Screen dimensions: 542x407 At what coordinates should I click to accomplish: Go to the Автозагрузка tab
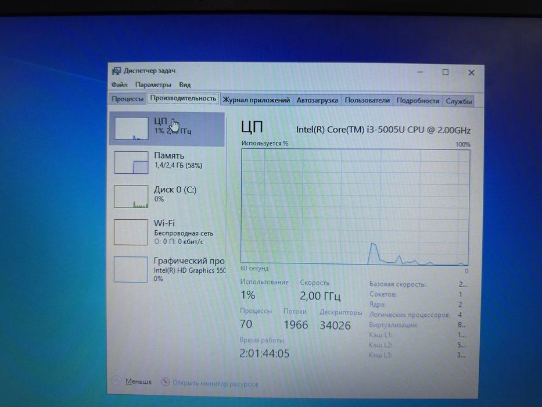tap(317, 101)
